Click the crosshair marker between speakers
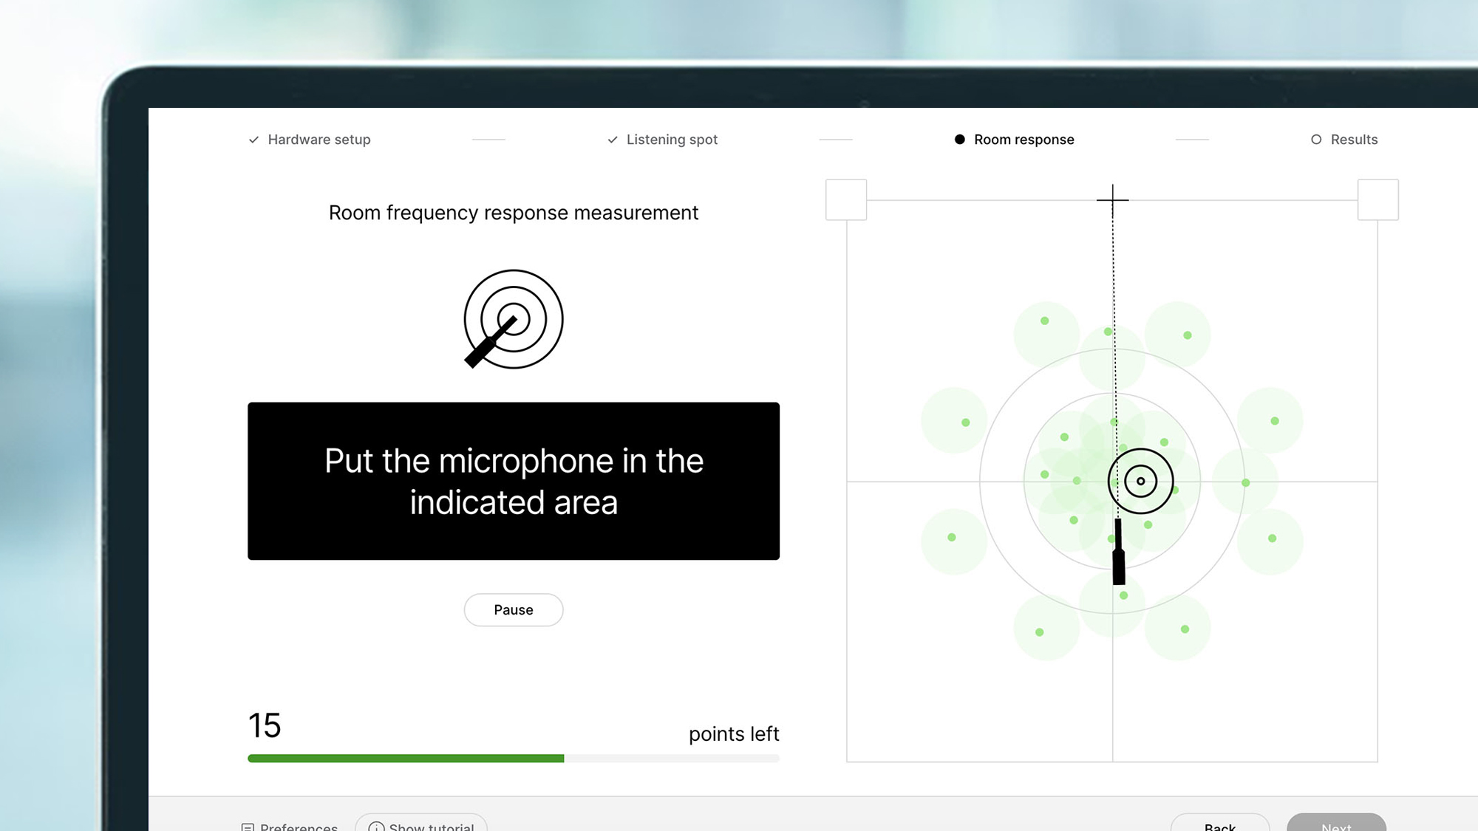Viewport: 1478px width, 831px height. [x=1112, y=199]
